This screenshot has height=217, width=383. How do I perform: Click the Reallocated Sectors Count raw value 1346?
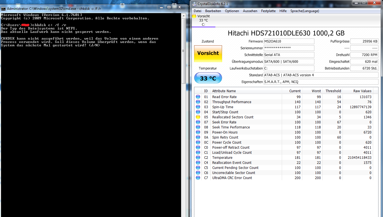point(367,117)
